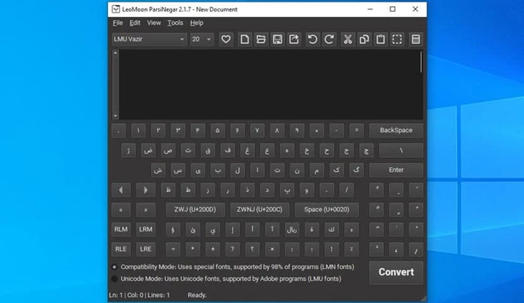Click the Persian letter پ key
Image resolution: width=524 pixels, height=303 pixels.
pyautogui.click(x=287, y=190)
